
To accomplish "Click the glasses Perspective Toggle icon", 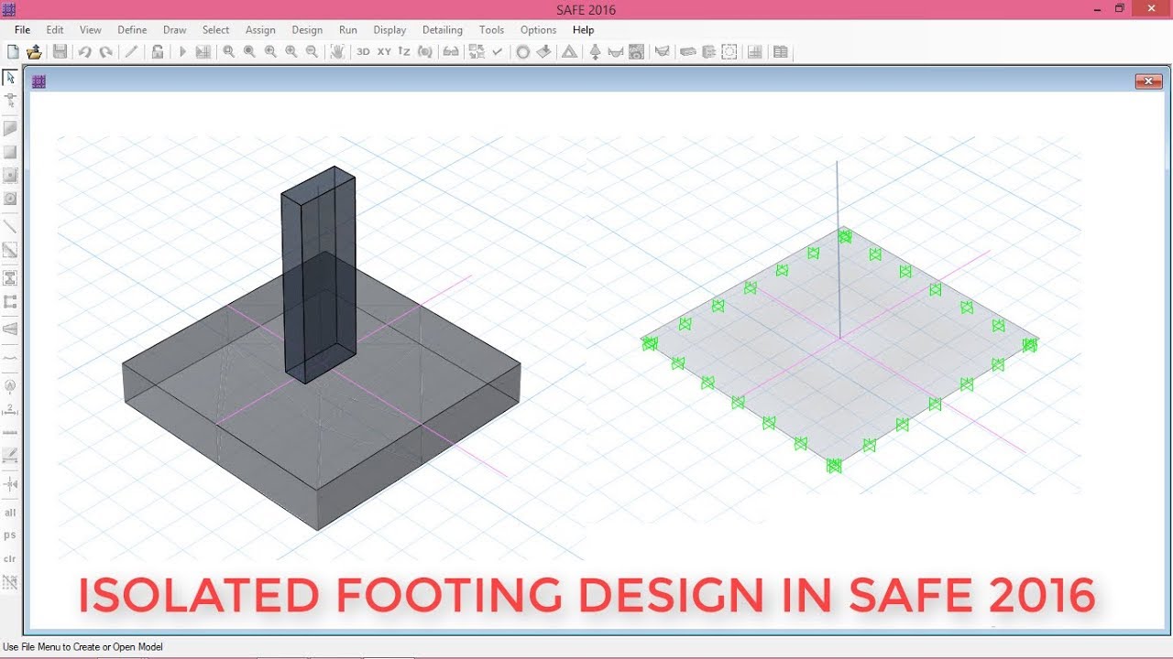I will coord(451,52).
